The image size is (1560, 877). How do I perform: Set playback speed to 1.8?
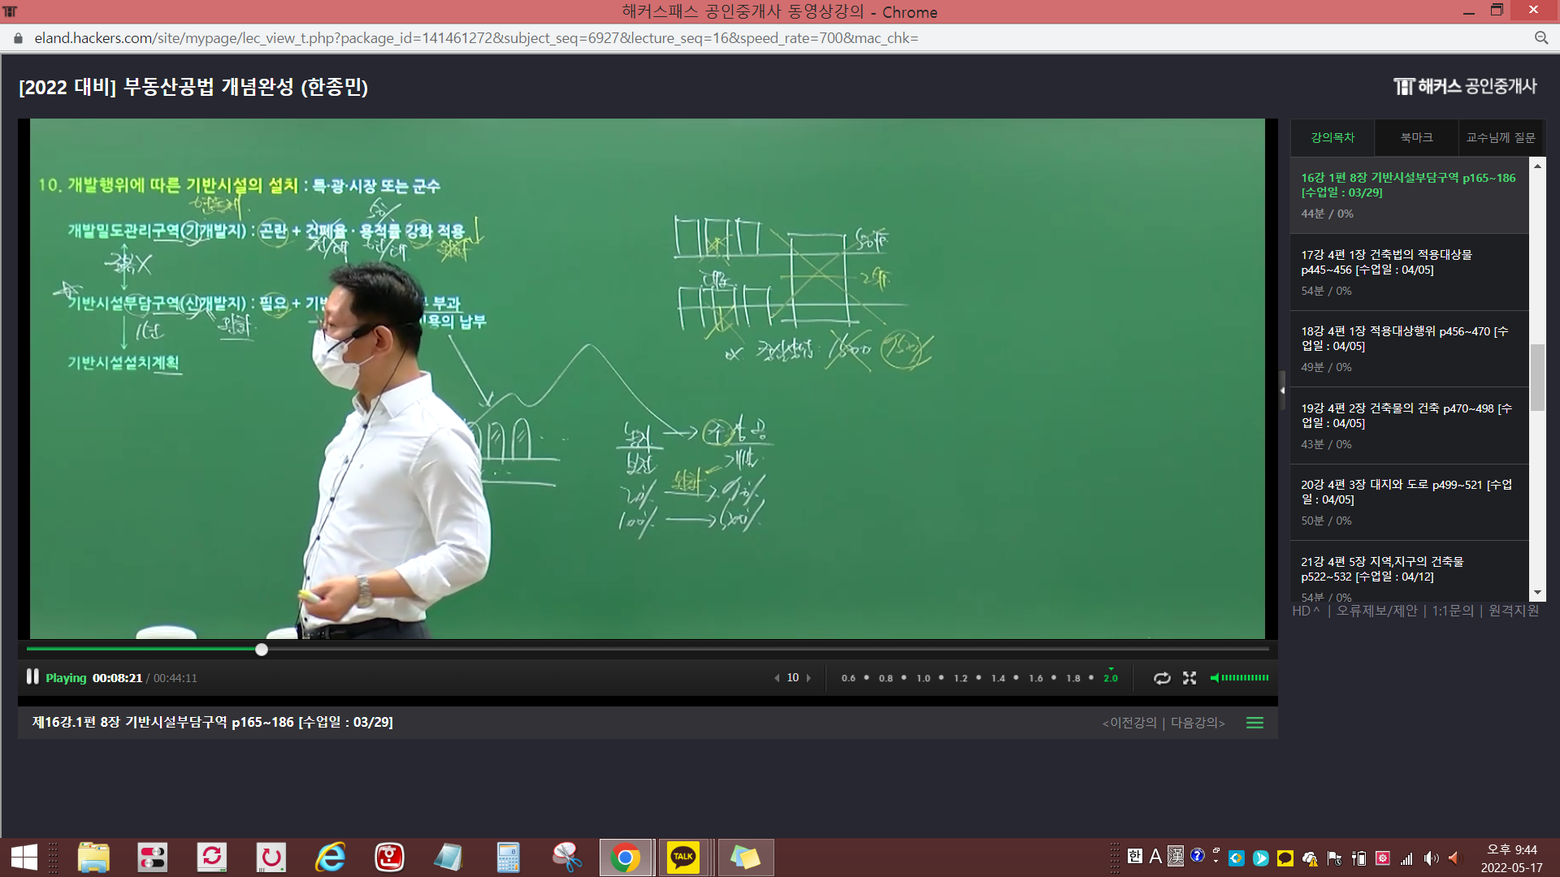pyautogui.click(x=1073, y=678)
